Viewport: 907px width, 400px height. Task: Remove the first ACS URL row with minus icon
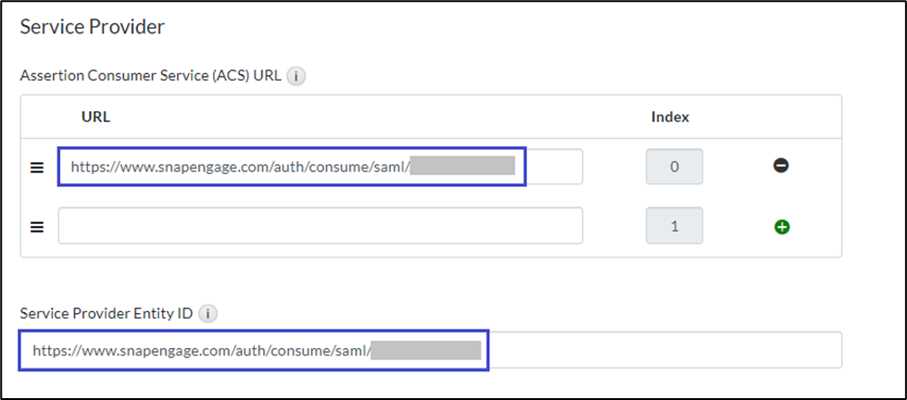point(781,167)
